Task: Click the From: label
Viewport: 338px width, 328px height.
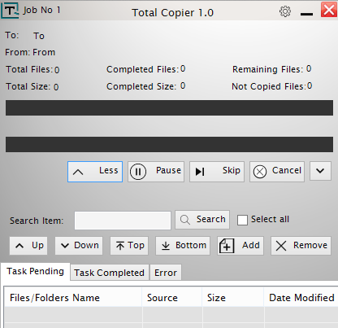Action: coord(18,52)
